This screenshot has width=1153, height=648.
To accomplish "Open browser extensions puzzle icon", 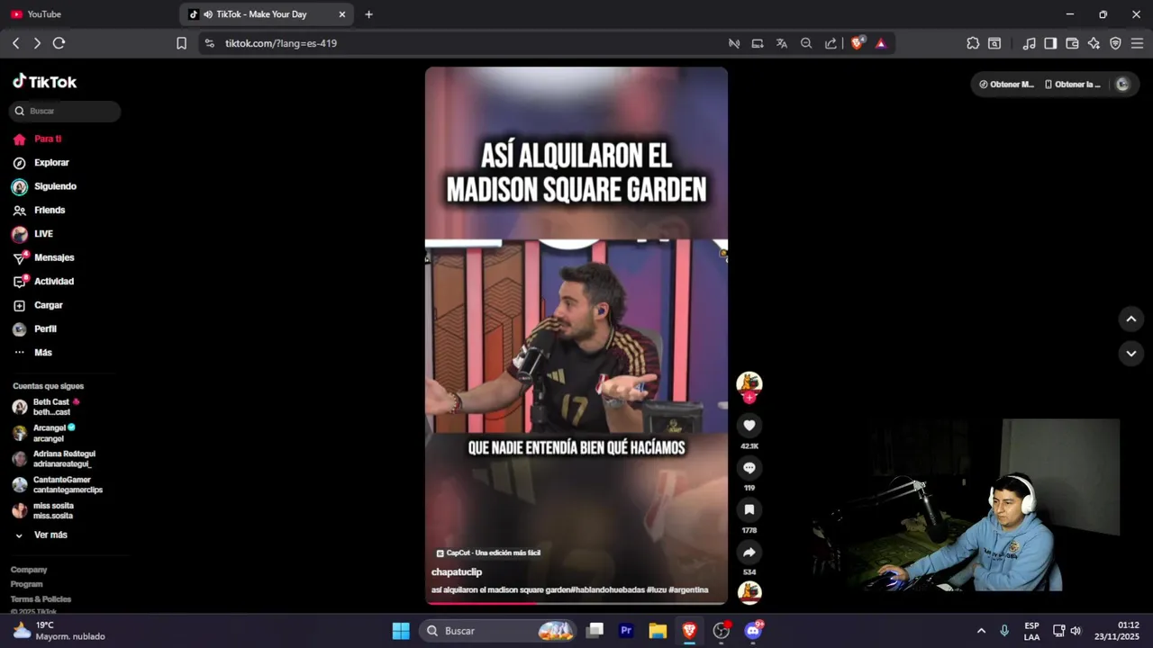I will coord(973,43).
